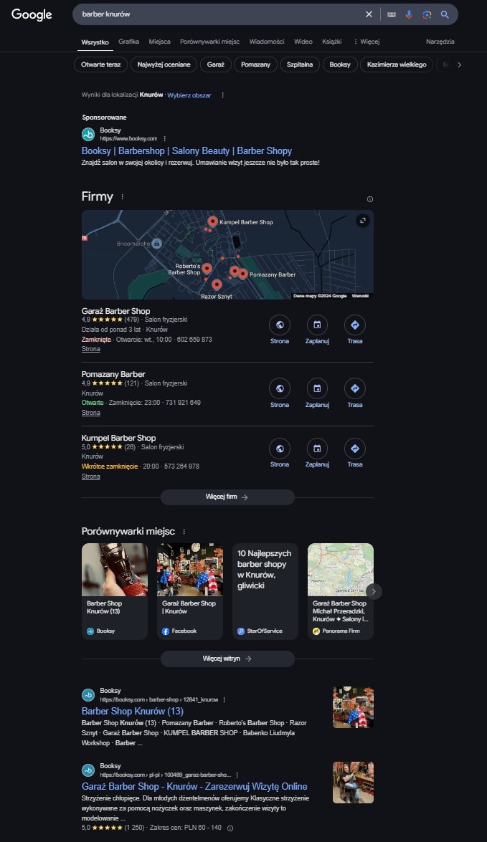Click the magnifier search icon

(x=445, y=14)
